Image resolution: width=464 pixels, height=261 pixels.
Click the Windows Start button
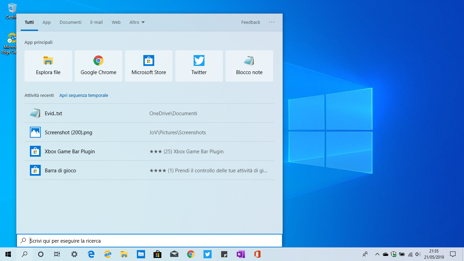[x=8, y=254]
